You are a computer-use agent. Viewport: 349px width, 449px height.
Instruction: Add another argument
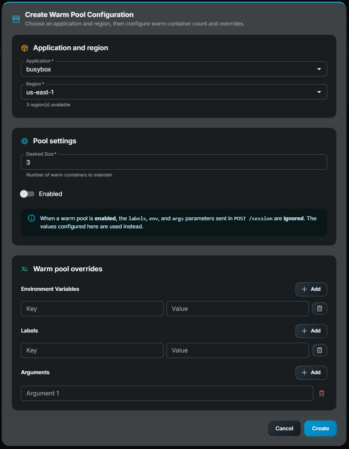point(311,372)
